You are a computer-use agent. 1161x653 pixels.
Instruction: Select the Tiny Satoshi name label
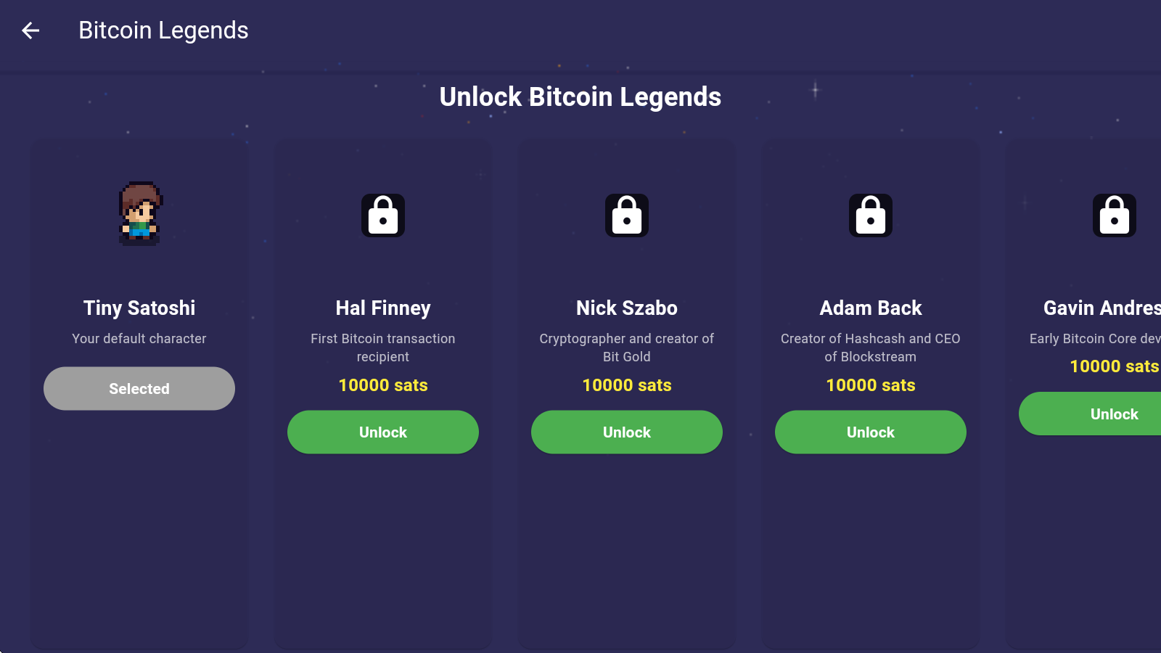pos(139,308)
